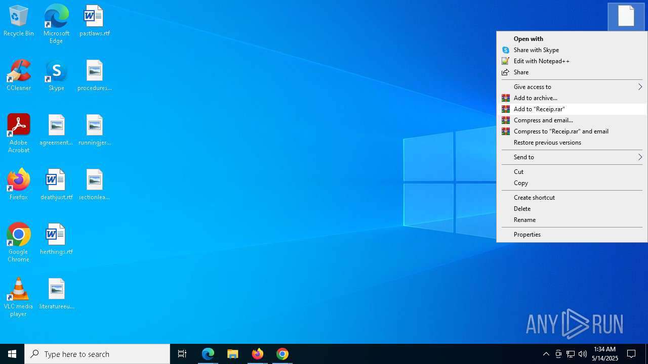Choose Open with in context menu
The height and width of the screenshot is (364, 648).
point(572,39)
